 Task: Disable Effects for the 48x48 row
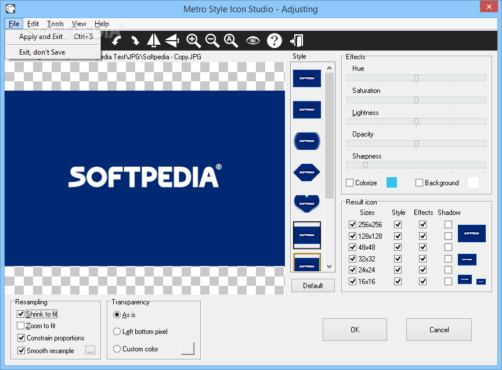coord(423,247)
